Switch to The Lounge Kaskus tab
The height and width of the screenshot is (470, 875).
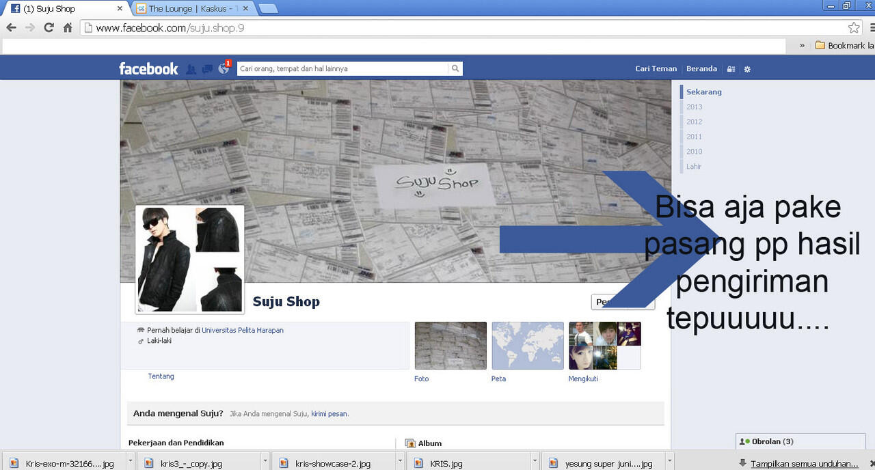coord(193,9)
